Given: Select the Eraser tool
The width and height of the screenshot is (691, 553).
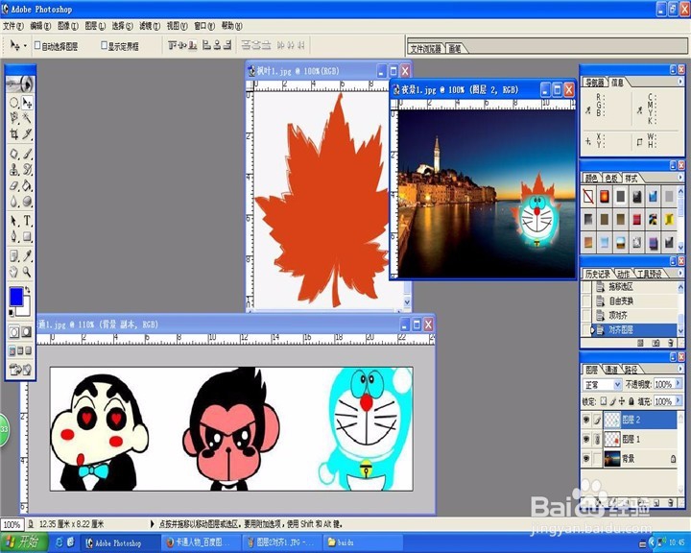Looking at the screenshot, I should tap(13, 185).
